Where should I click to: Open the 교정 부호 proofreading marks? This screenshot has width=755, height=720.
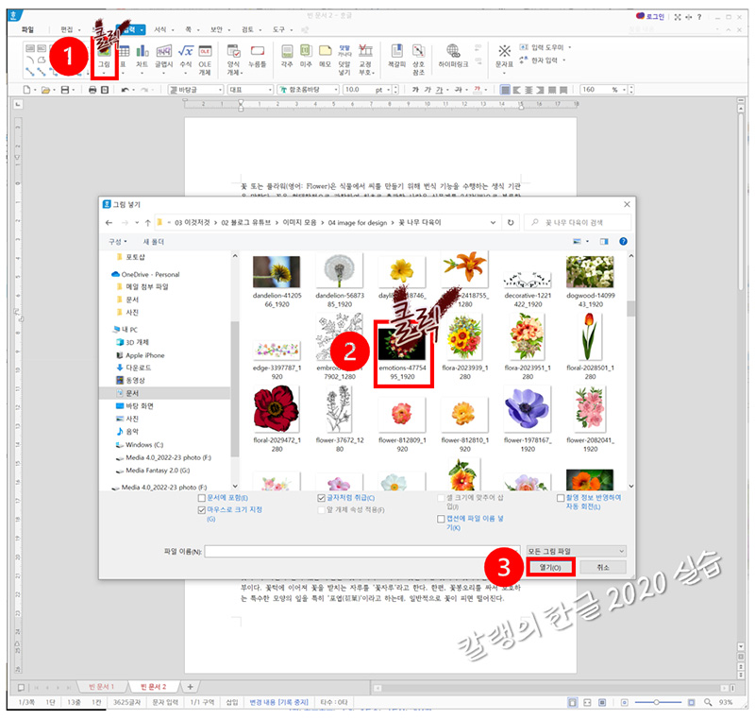coord(366,59)
